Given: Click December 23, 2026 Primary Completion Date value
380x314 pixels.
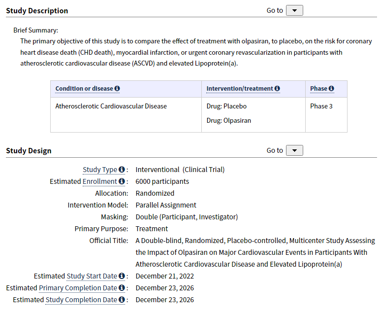Looking at the screenshot, I should click(165, 288).
